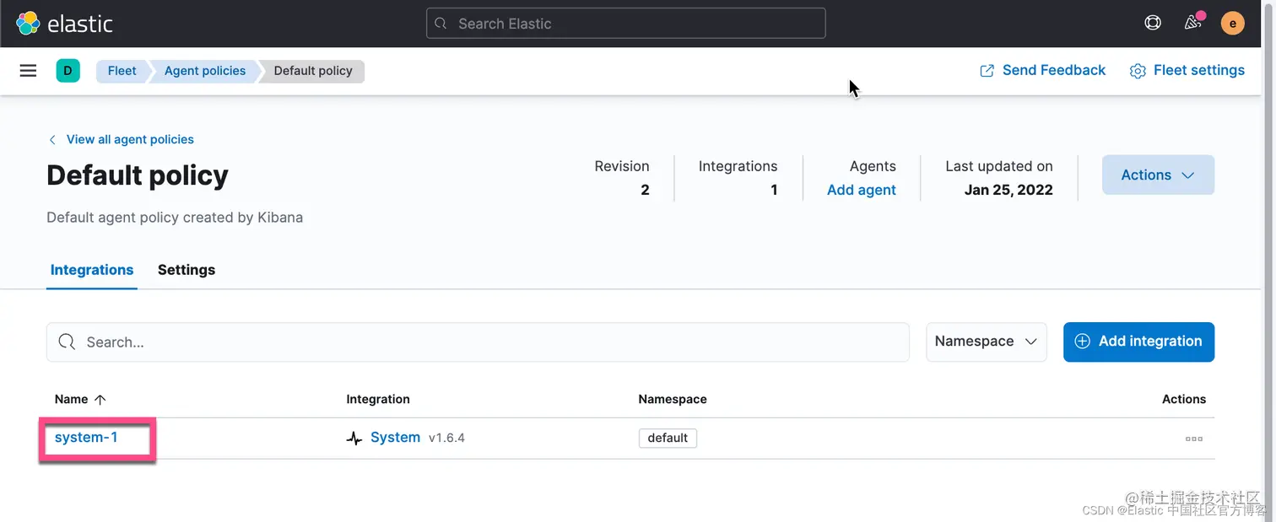This screenshot has width=1276, height=522.
Task: Open the three-dot actions menu for system-1
Action: coord(1193,439)
